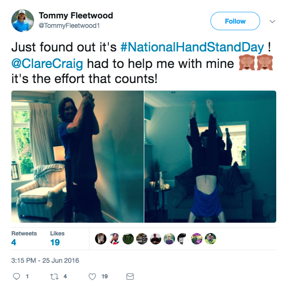Open the @ClareCraig mention
Image resolution: width=289 pixels, height=293 pixels.
[x=47, y=64]
